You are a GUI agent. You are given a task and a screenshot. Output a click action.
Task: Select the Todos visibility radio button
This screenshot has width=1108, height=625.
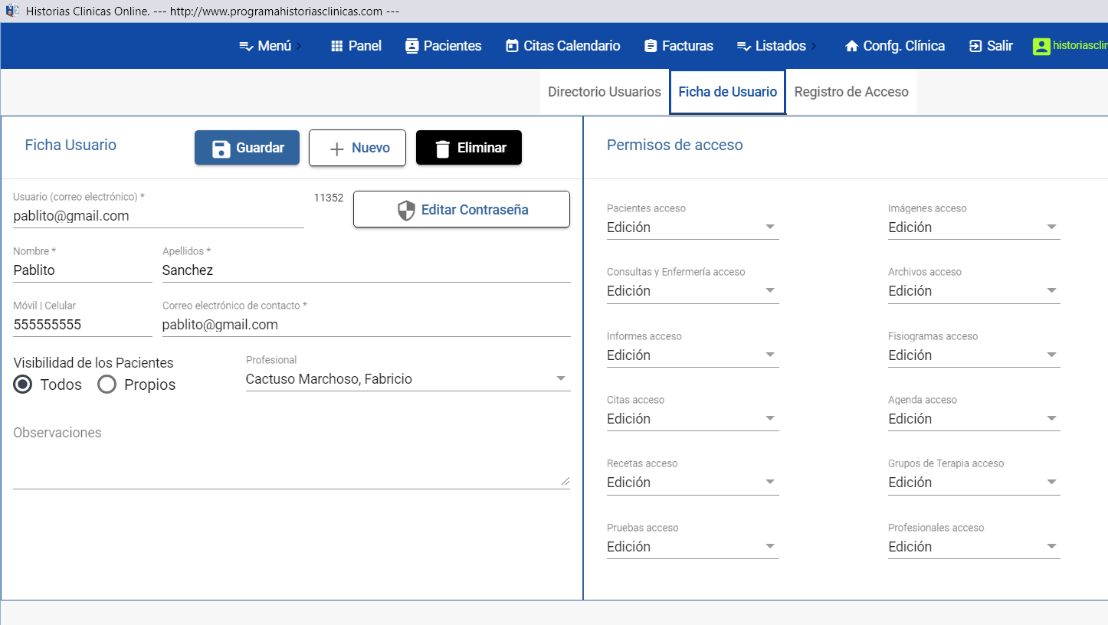click(23, 384)
